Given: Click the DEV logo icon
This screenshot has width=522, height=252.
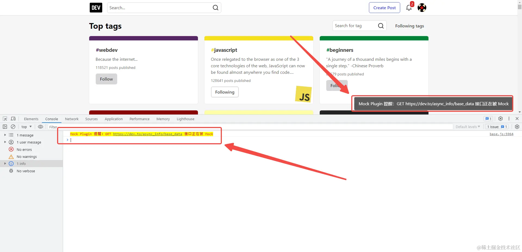Looking at the screenshot, I should tap(96, 8).
